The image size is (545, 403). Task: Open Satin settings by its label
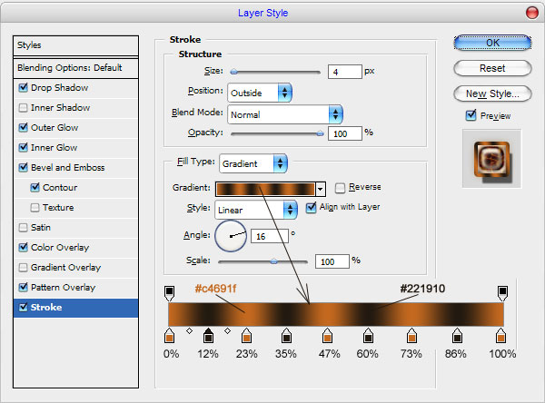coord(41,228)
